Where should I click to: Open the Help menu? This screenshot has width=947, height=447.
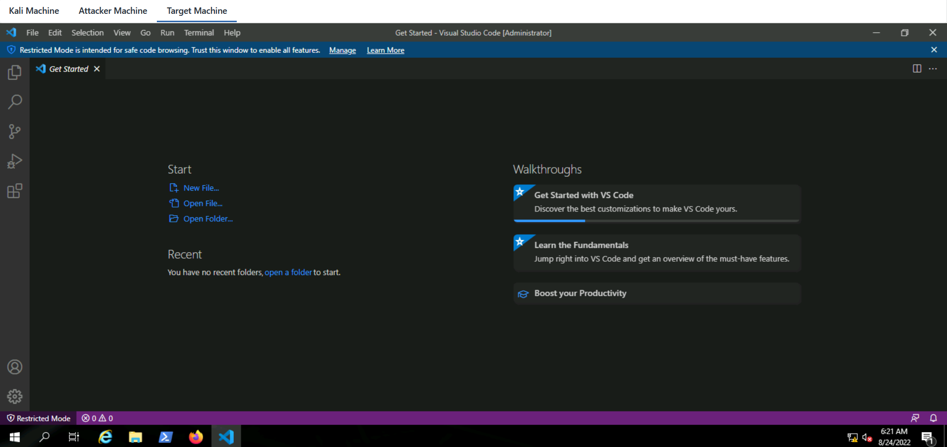click(232, 33)
